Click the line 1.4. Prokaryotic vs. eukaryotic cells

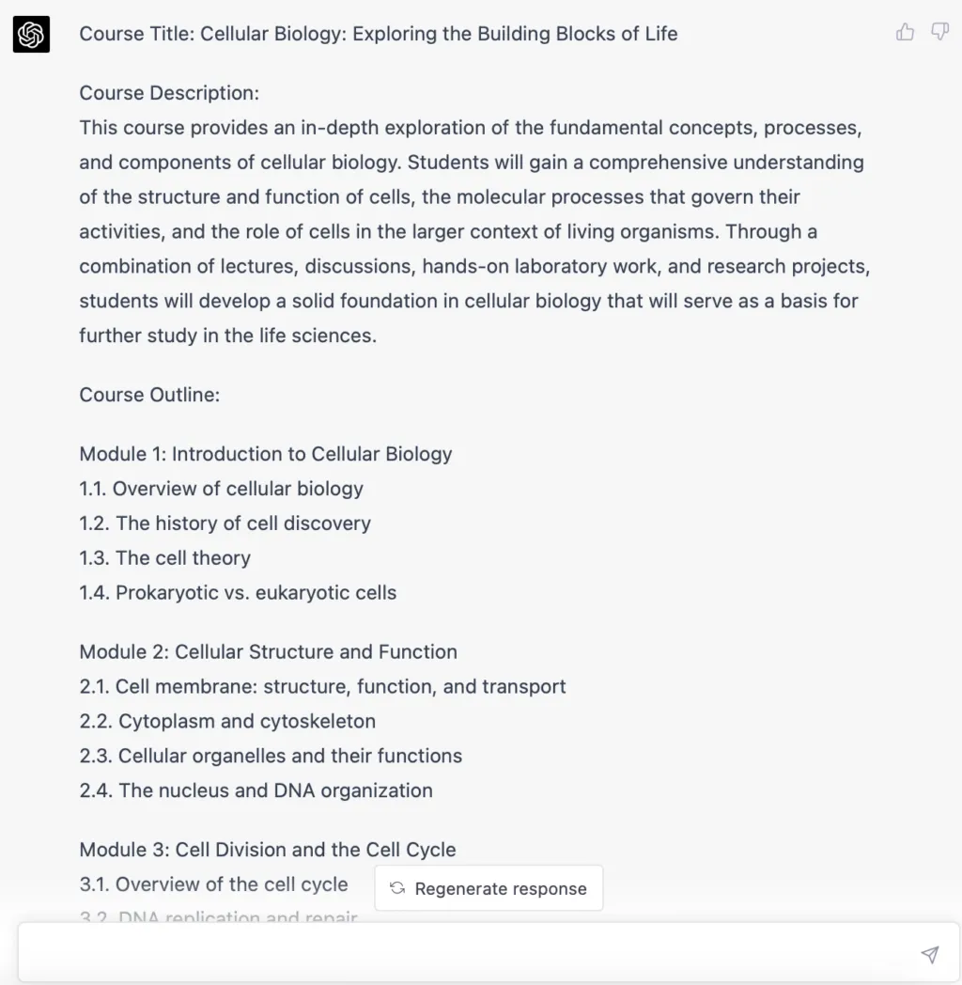pyautogui.click(x=238, y=592)
